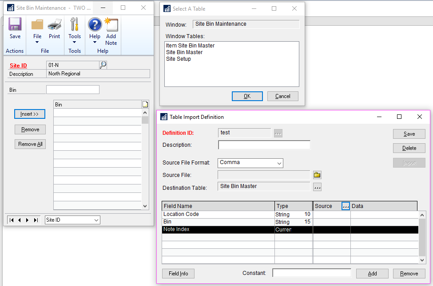Click the Bin list vertical scrollbar
This screenshot has width=433, height=286.
click(x=145, y=160)
